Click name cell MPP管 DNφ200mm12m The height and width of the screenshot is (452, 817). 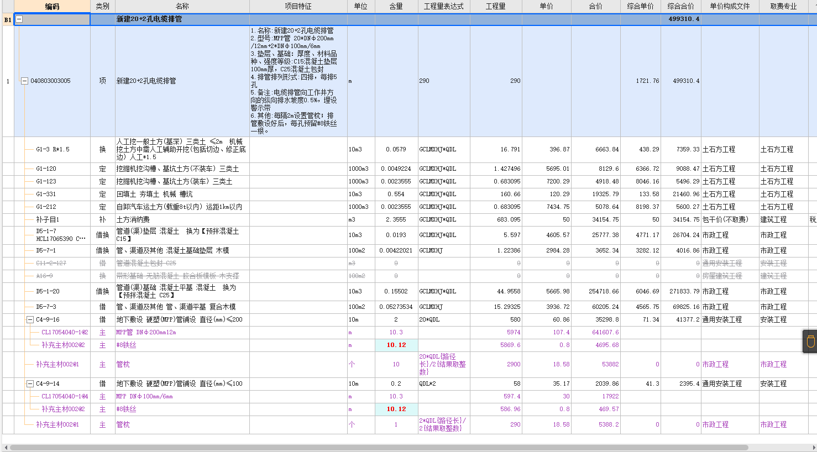[182, 332]
